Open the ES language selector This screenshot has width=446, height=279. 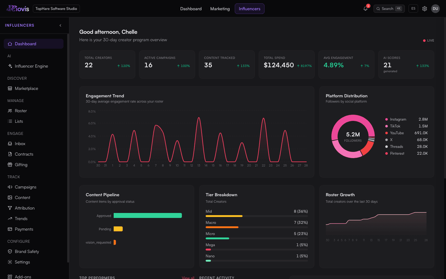pos(413,9)
